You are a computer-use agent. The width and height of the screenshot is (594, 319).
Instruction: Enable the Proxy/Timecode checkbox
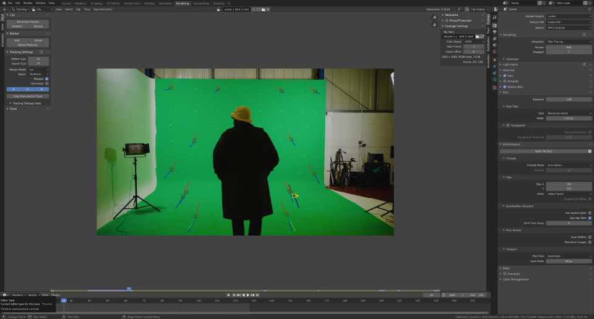tap(447, 20)
